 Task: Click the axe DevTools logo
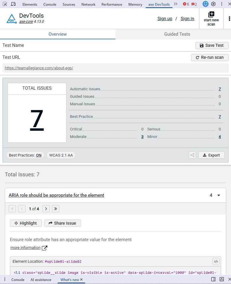click(x=12, y=19)
